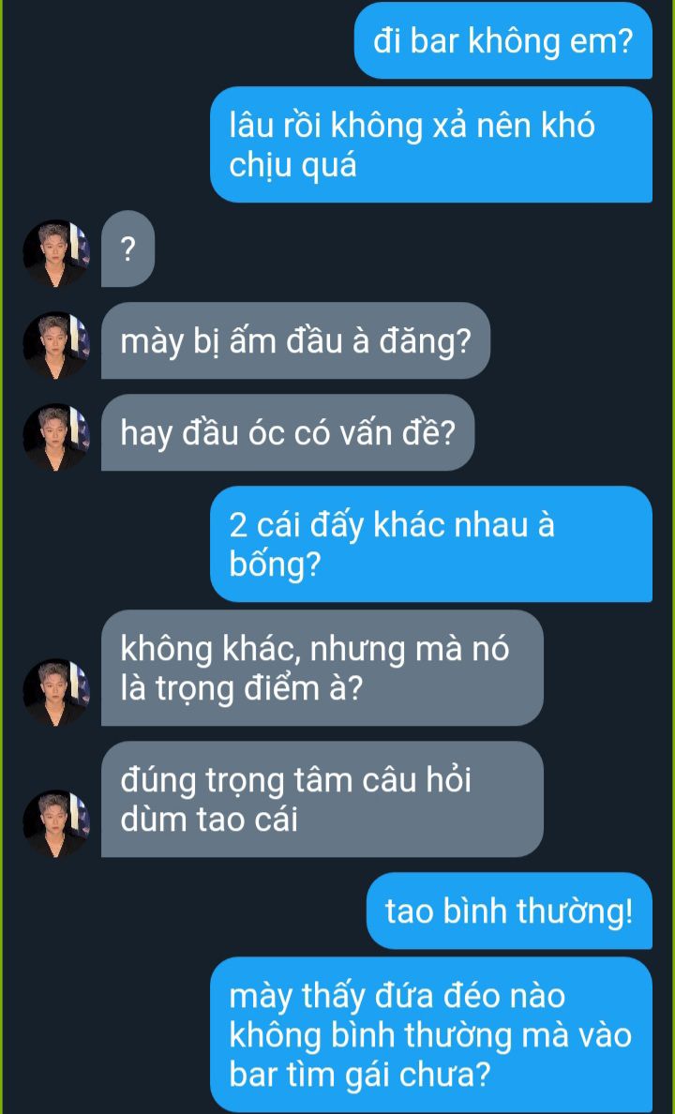Tap "là trọng điểm à?" text line
The height and width of the screenshot is (1114, 675).
pos(242,688)
